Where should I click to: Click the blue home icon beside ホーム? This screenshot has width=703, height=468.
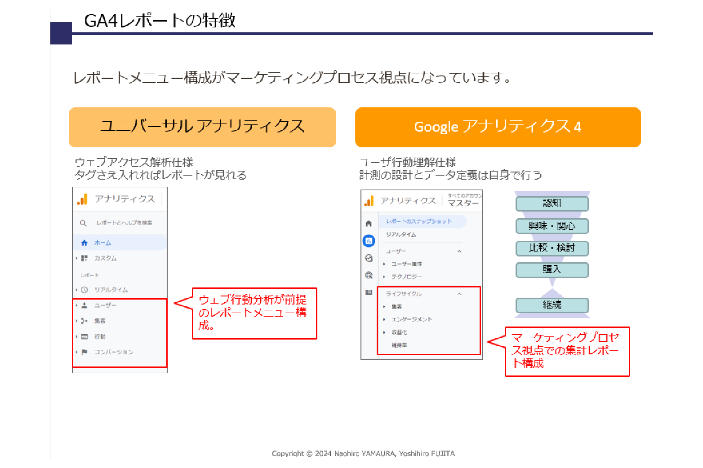click(x=84, y=243)
